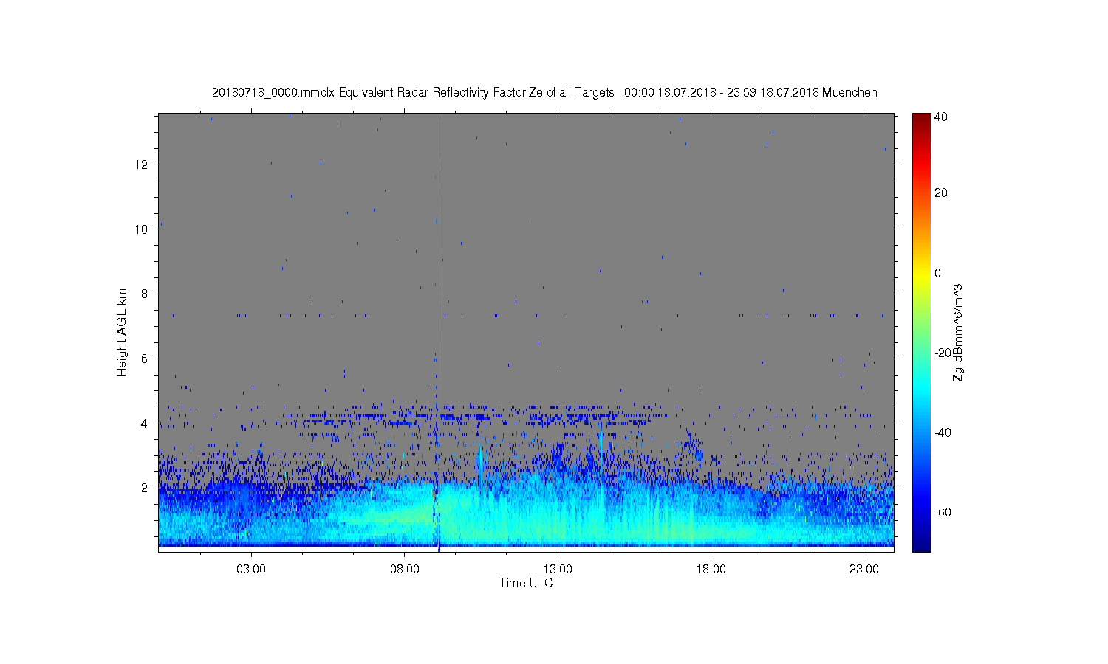1108x664 pixels.
Task: Select the 'Height AGL km' y-axis label
Action: 122,332
